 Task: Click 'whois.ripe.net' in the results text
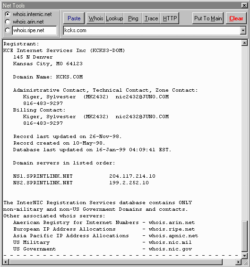pyautogui.click(x=172, y=229)
